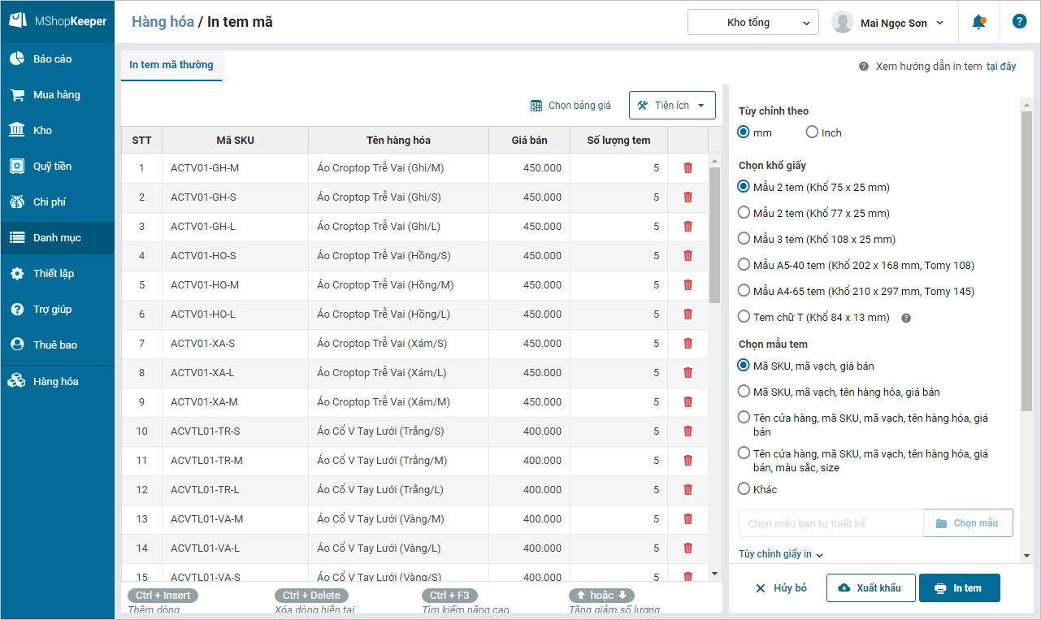Click help icon beside Tem chữ T
The height and width of the screenshot is (620, 1041).
point(906,318)
